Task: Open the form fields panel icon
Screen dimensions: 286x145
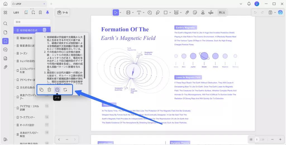Action: (6, 58)
